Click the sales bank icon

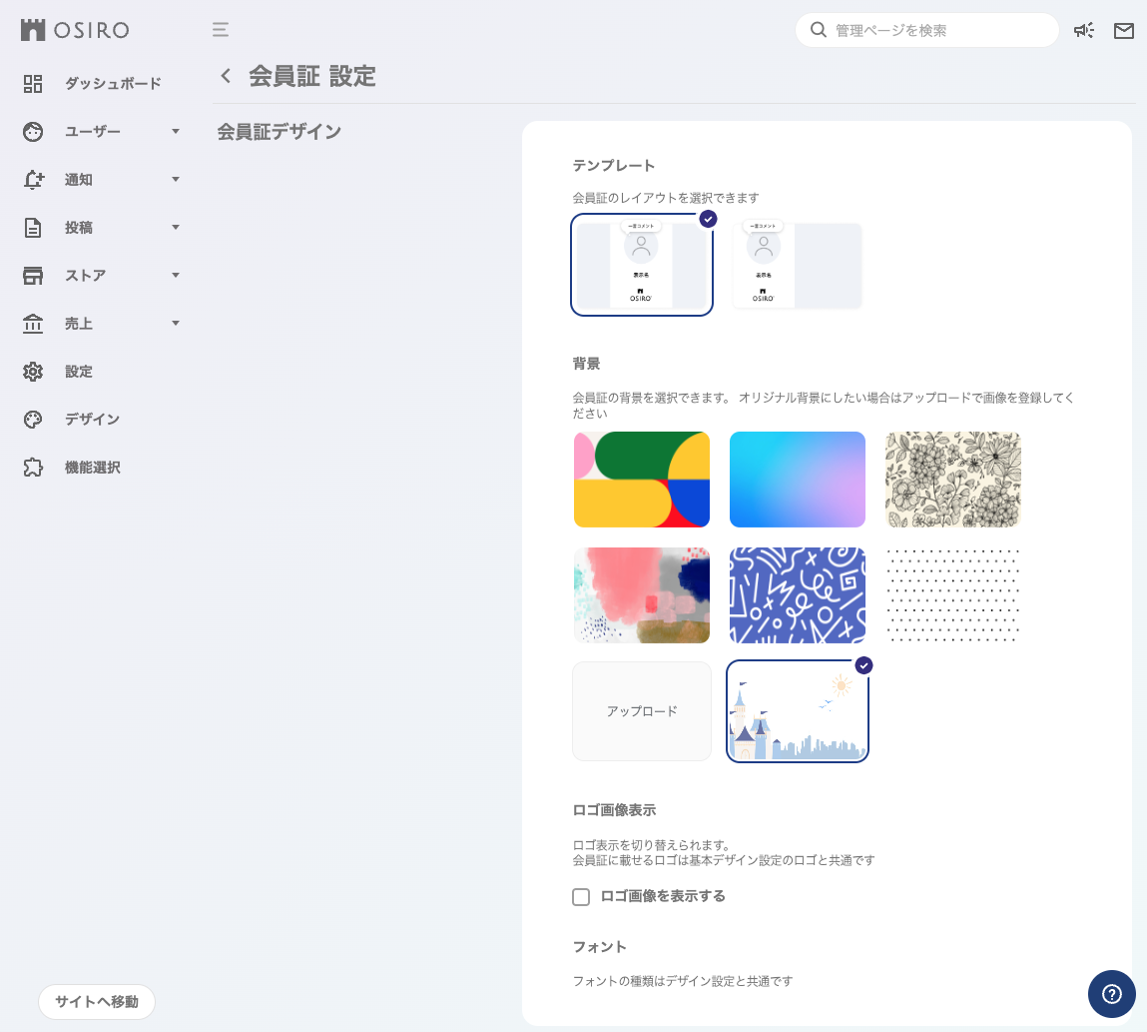click(x=33, y=324)
